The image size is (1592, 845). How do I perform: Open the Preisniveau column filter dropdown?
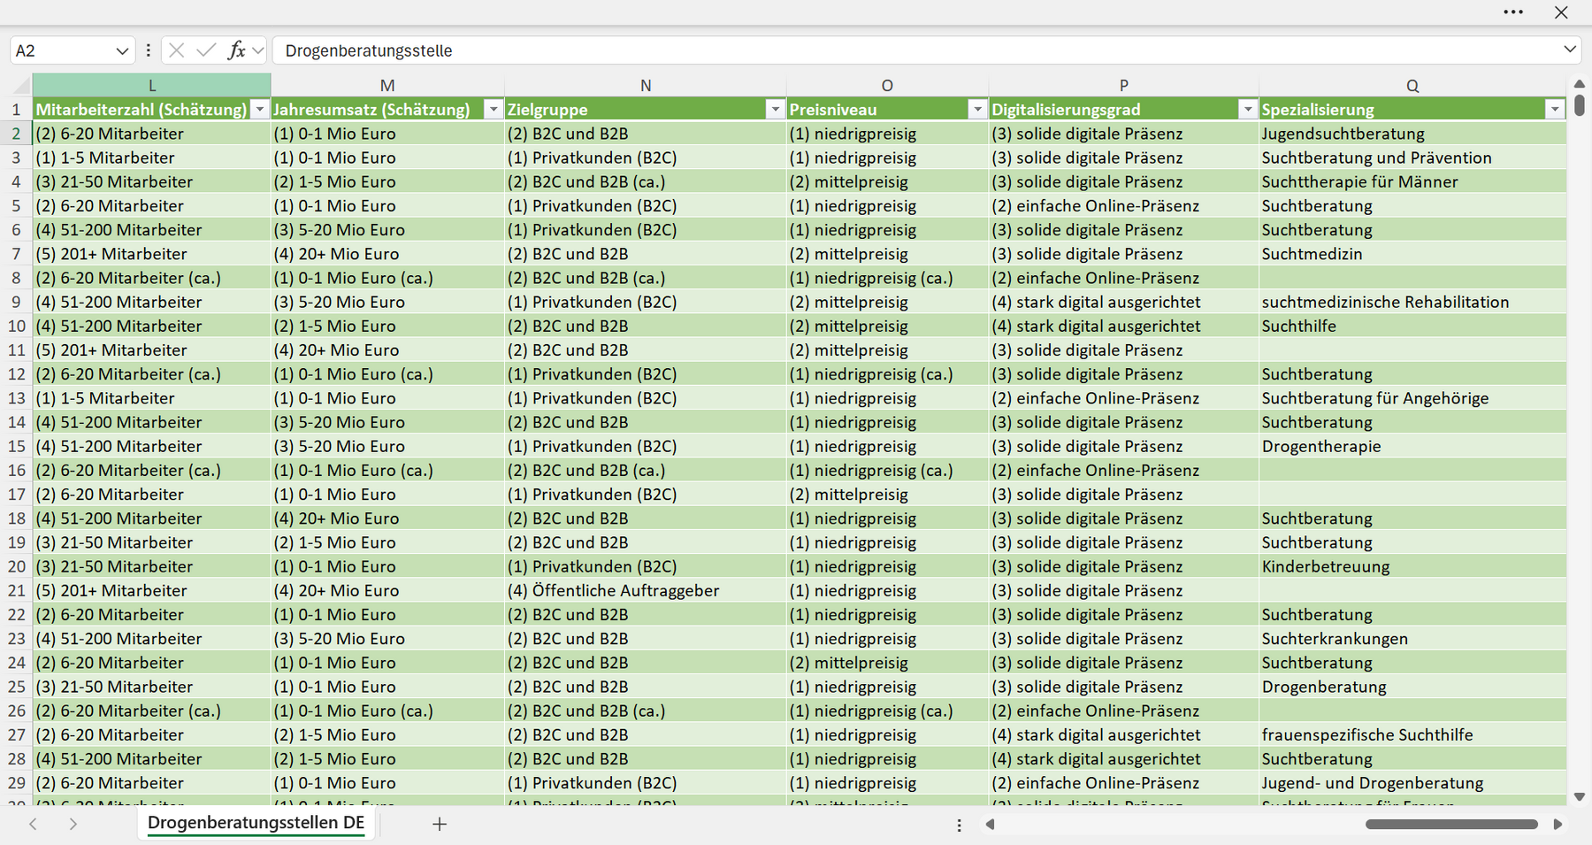point(977,109)
